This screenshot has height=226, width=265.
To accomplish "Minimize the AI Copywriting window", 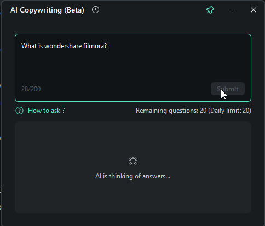I will point(232,10).
